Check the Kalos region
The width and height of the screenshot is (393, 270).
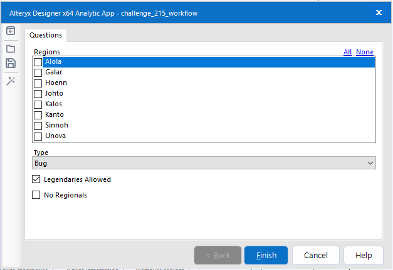[38, 104]
